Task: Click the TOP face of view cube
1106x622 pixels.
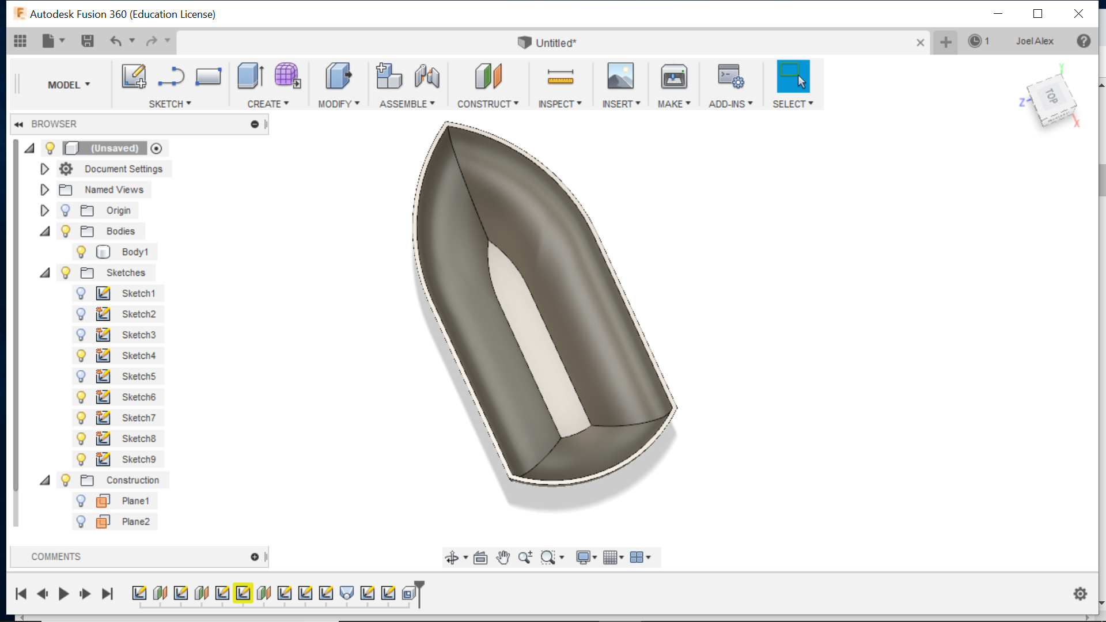Action: [1052, 96]
